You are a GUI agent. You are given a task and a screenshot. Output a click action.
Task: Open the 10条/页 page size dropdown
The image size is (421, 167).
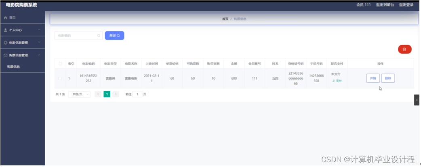pos(79,94)
